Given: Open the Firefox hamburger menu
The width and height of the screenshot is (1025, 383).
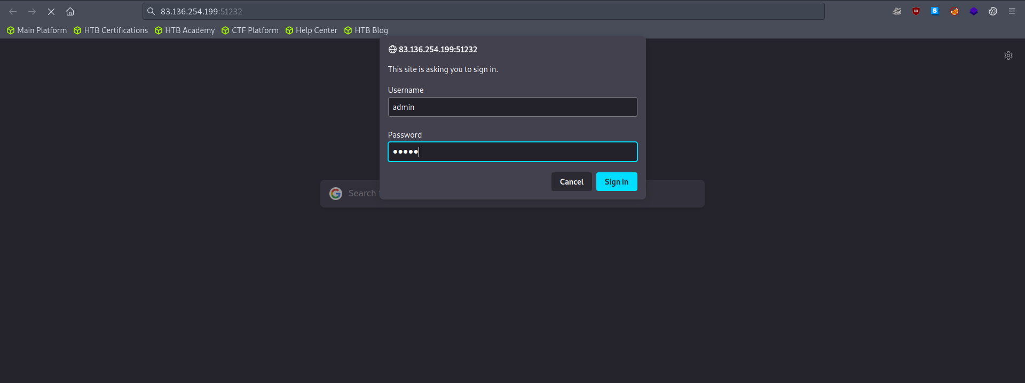Looking at the screenshot, I should (x=1012, y=11).
